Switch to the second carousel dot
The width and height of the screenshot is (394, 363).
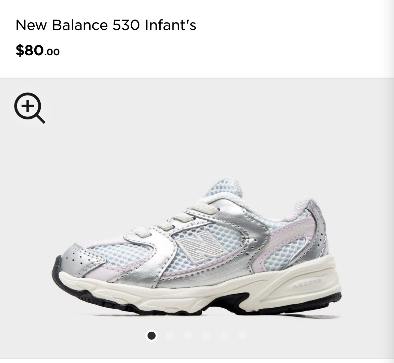click(x=170, y=336)
